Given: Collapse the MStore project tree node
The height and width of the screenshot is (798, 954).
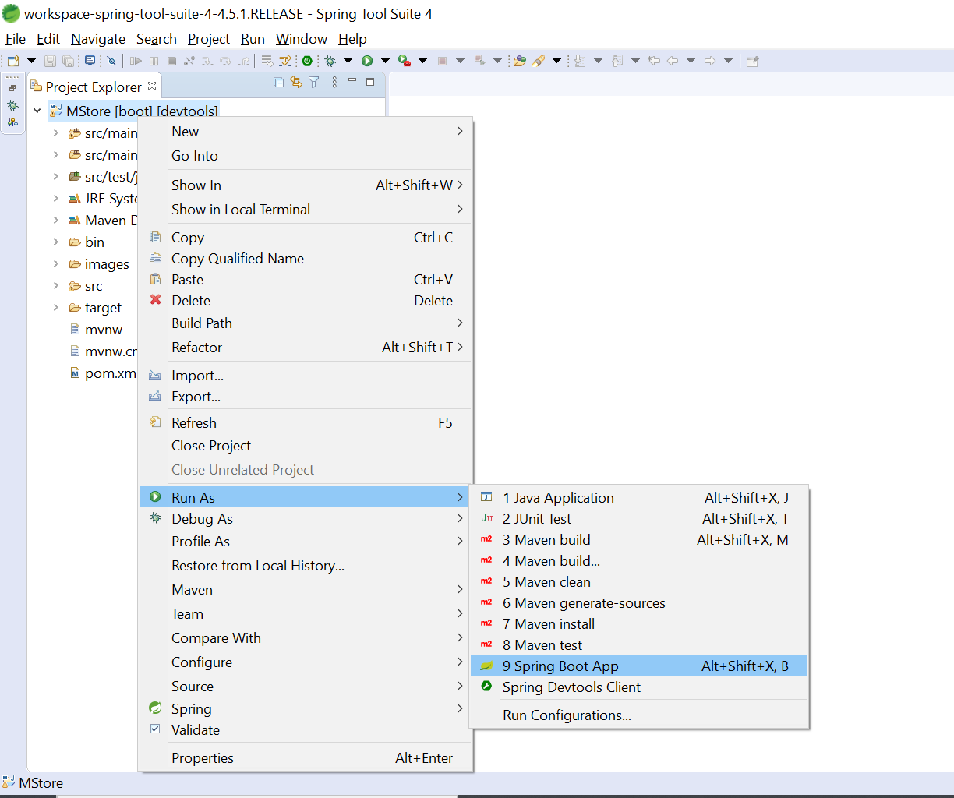Looking at the screenshot, I should pos(37,111).
